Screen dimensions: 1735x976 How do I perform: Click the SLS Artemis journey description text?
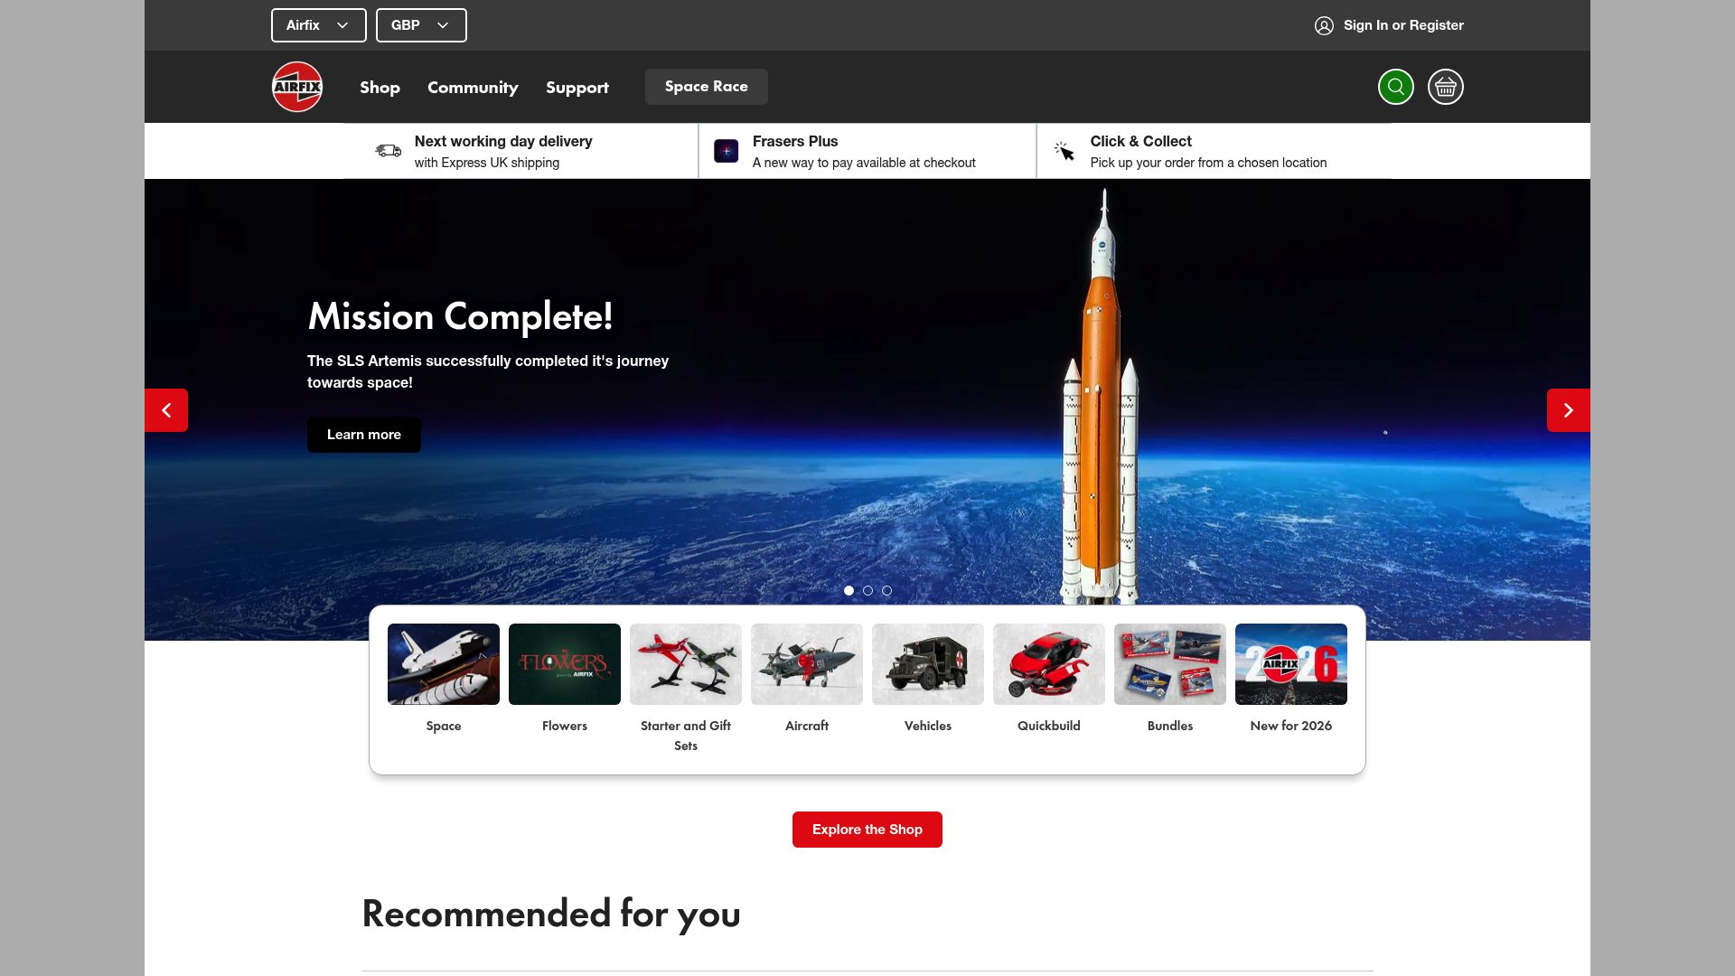[x=488, y=371]
